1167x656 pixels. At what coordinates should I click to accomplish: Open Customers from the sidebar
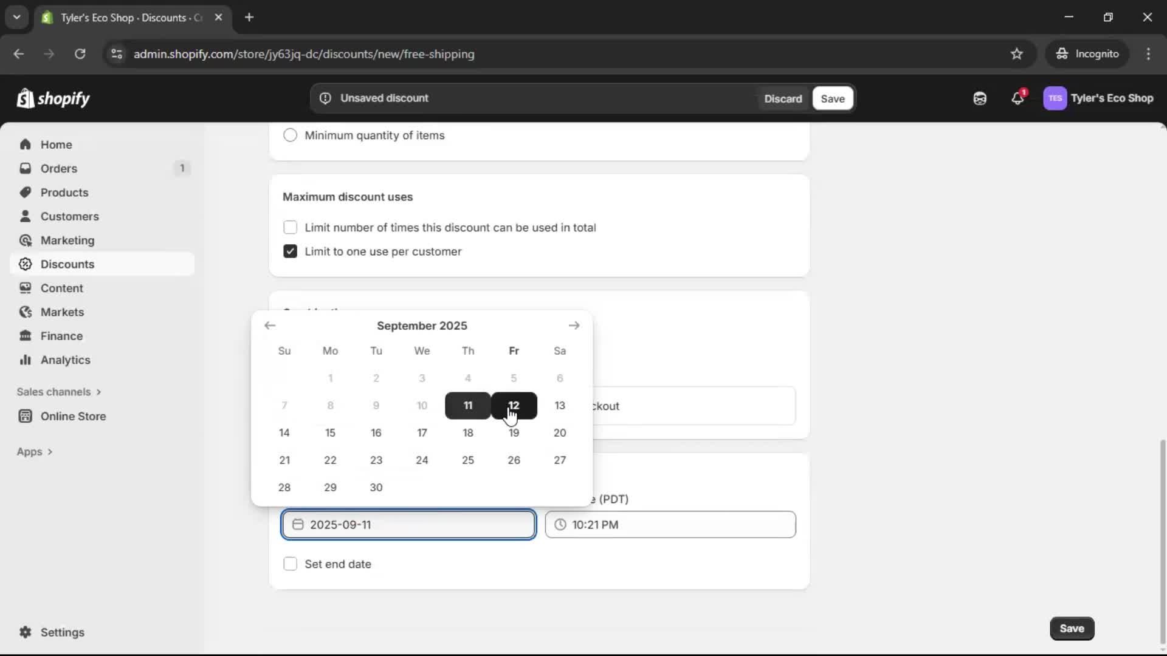pos(70,216)
